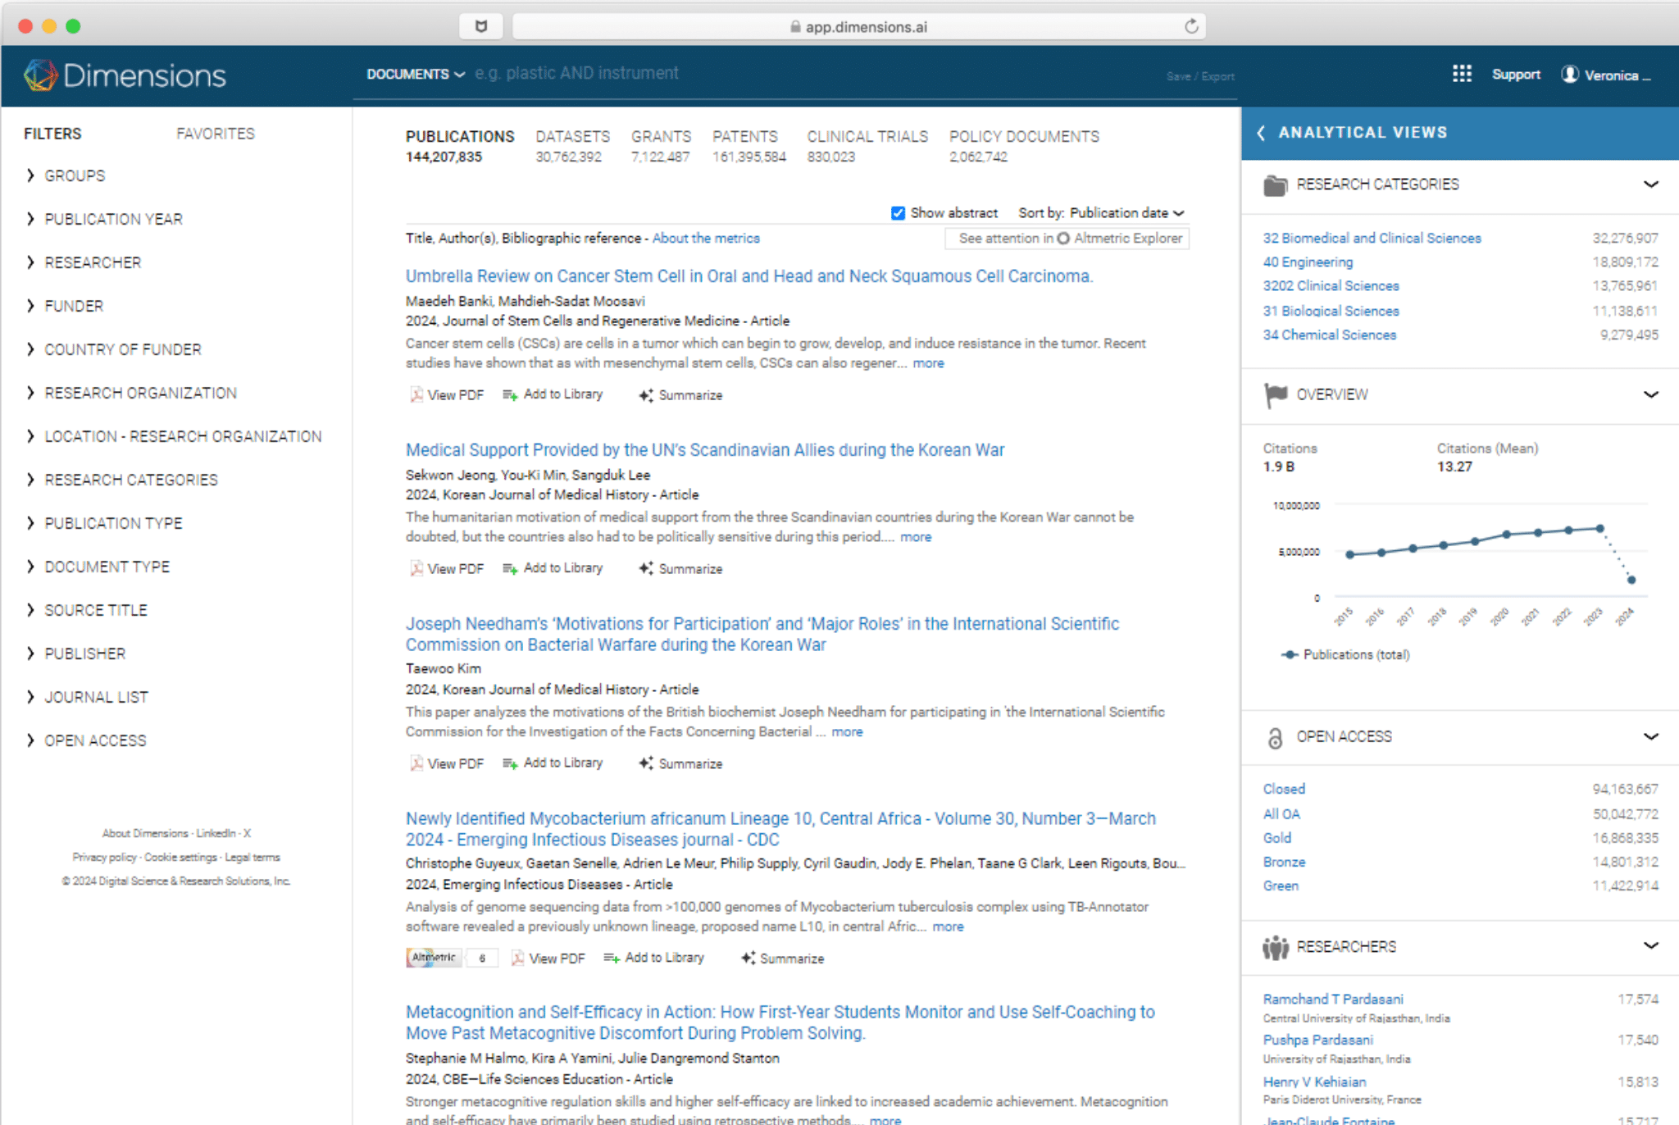This screenshot has height=1125, width=1679.
Task: Click the browser page reload icon
Action: pos(1191,26)
